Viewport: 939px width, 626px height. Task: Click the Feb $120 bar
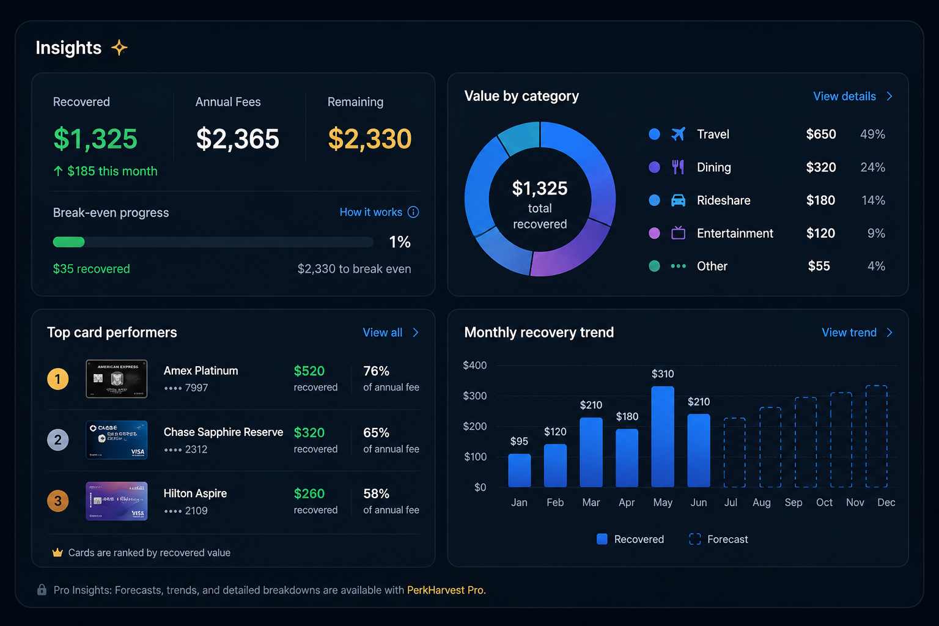[x=555, y=466]
